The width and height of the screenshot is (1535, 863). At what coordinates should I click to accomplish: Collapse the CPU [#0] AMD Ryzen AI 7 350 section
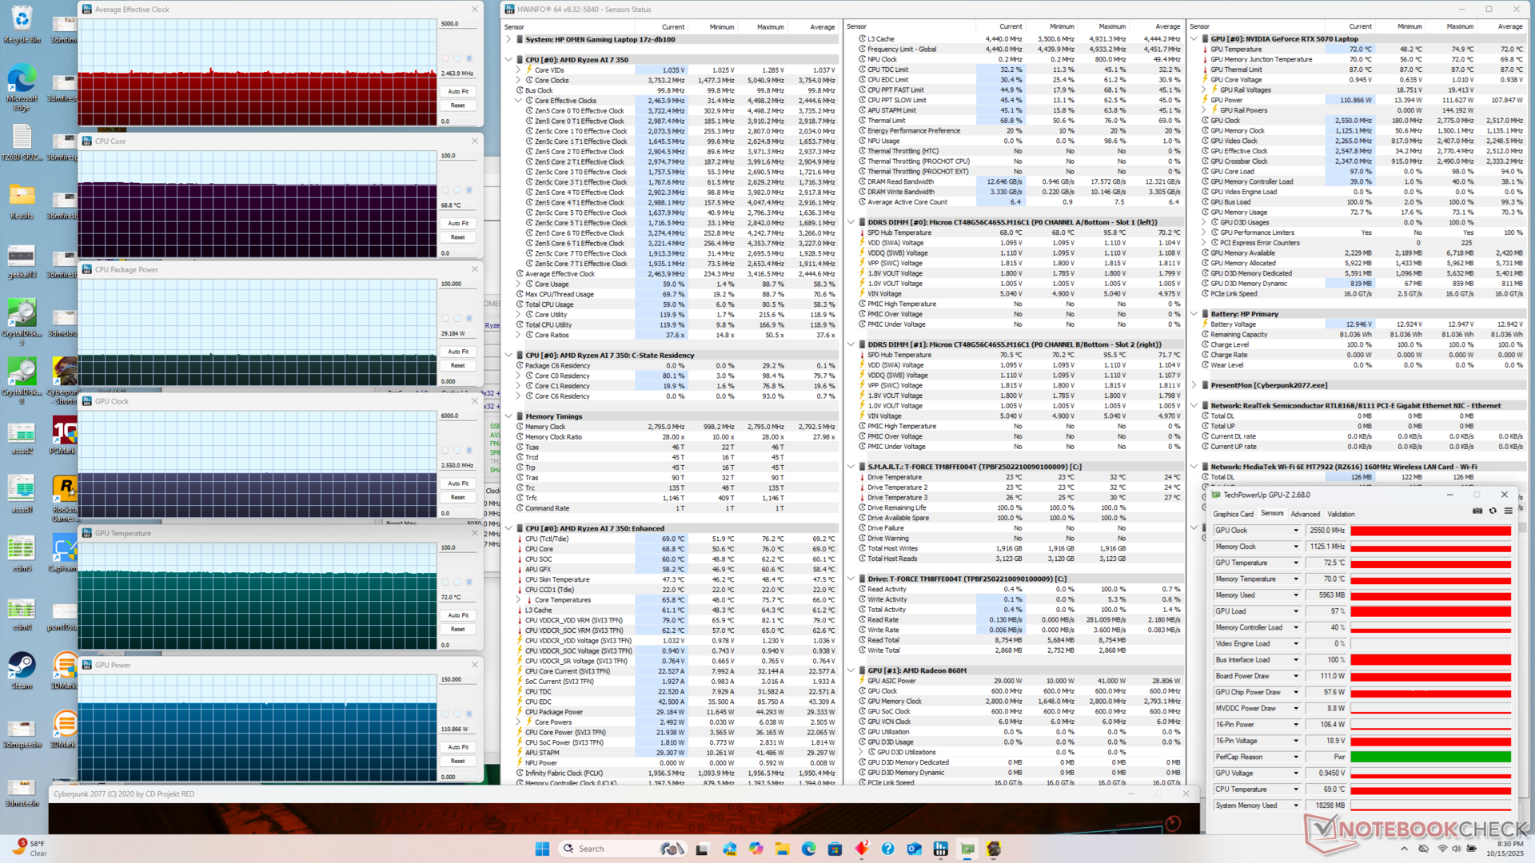pos(508,60)
